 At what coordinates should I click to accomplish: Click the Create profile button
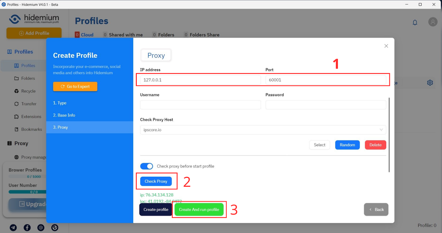(x=156, y=210)
